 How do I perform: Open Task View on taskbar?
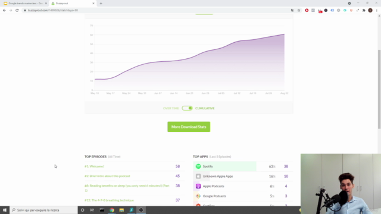(x=92, y=210)
